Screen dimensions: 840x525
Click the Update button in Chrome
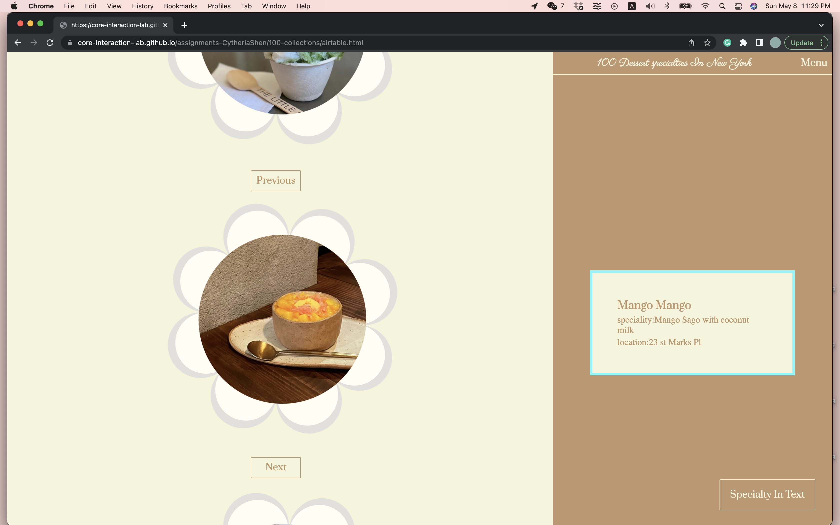[802, 43]
